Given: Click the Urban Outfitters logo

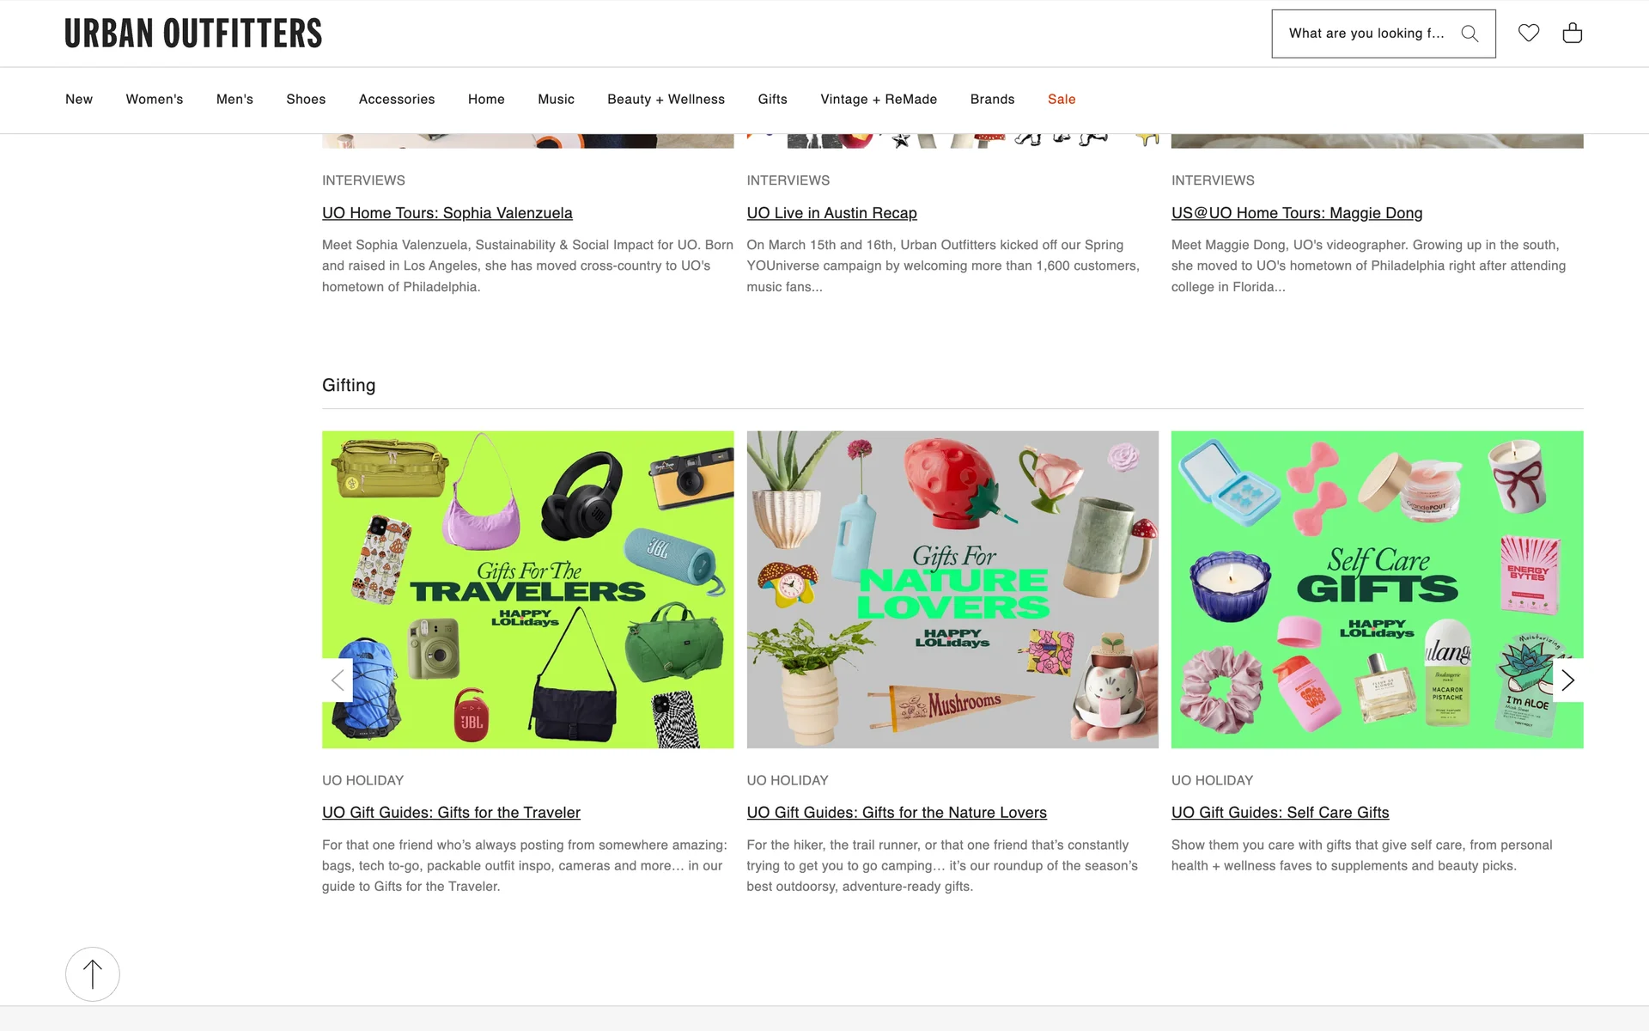Looking at the screenshot, I should point(193,34).
